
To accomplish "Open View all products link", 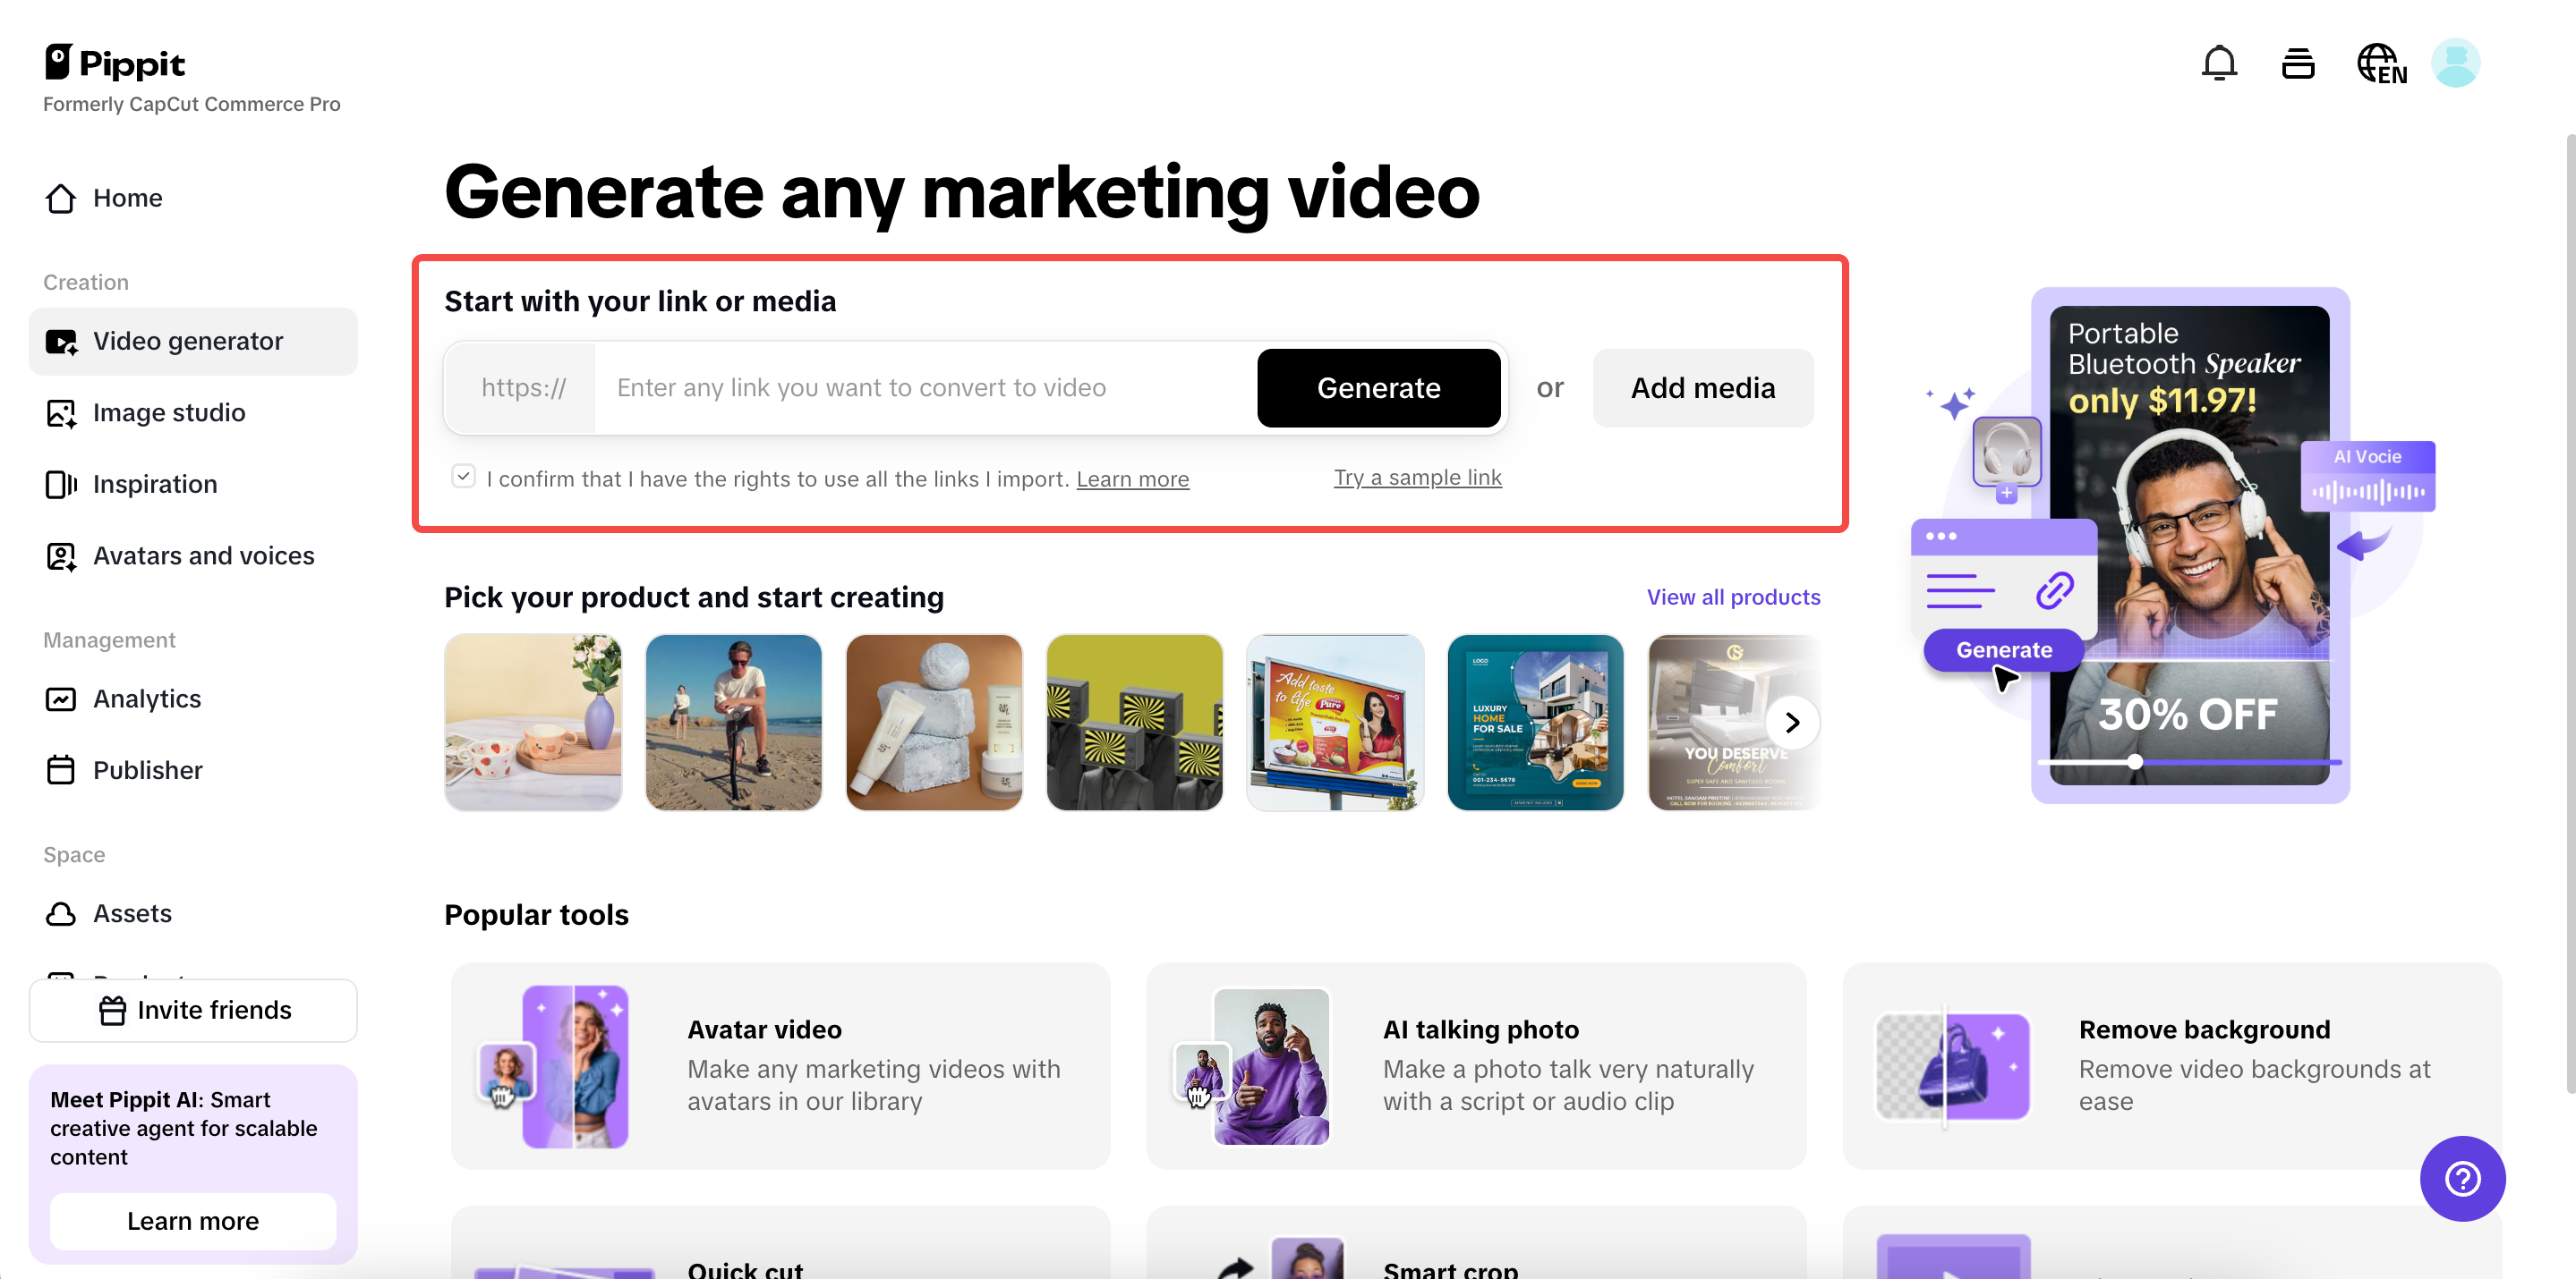I will 1733,597.
